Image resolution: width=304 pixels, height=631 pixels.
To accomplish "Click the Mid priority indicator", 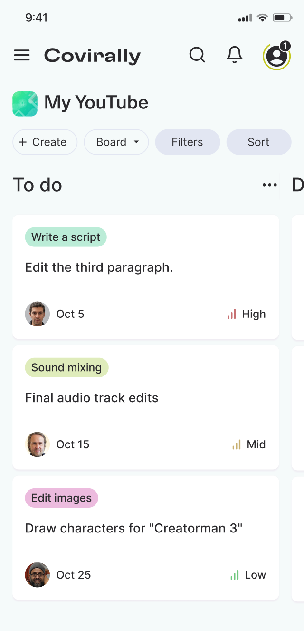I will 249,444.
